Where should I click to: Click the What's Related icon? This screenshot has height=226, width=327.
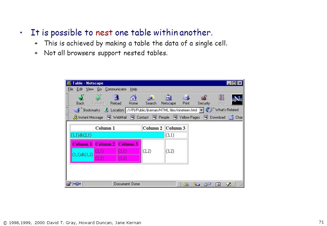209,110
